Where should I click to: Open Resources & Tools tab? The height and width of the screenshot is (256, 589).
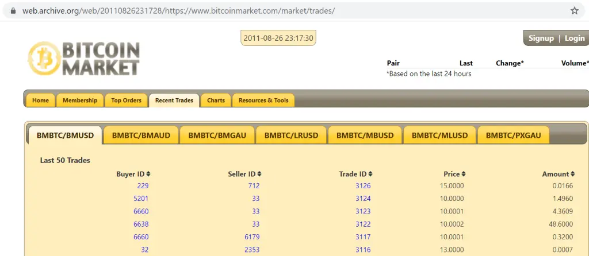[x=263, y=100]
